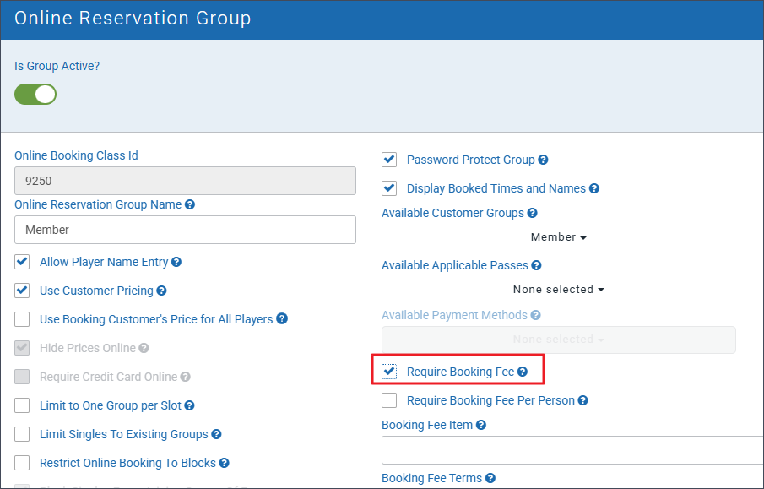
Task: Open help for Require Booking Fee Per Person
Action: click(x=582, y=401)
